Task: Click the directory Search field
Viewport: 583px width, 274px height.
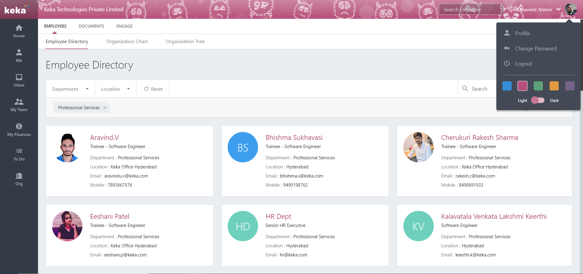Action: 480,89
